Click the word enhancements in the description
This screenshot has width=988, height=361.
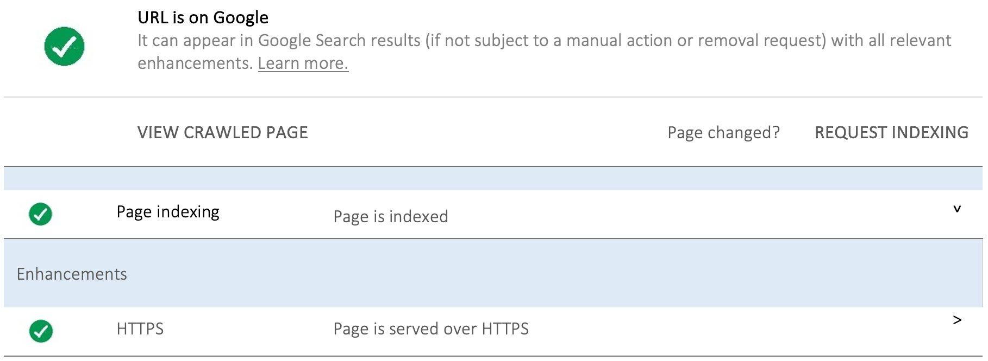[195, 63]
